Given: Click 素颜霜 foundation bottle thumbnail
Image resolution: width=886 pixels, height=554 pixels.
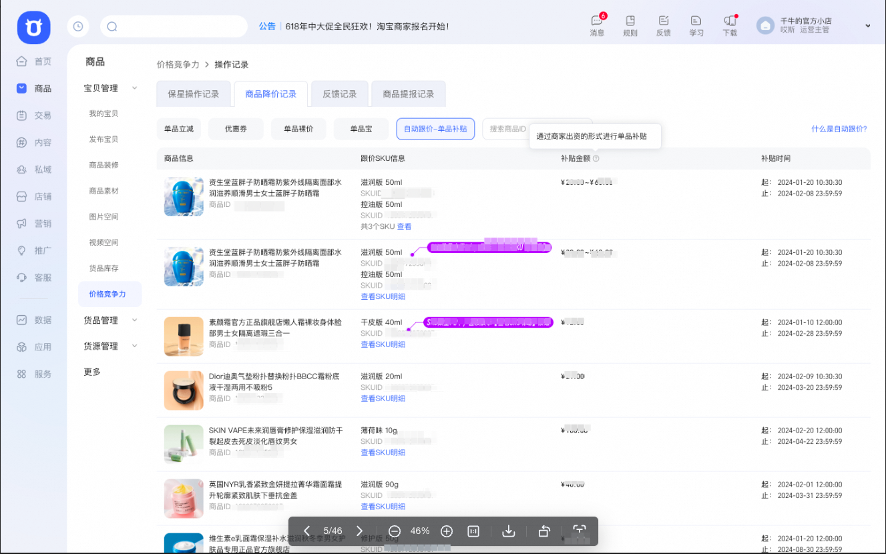Looking at the screenshot, I should 184,336.
